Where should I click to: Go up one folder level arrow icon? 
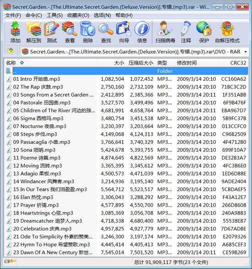pyautogui.click(x=10, y=51)
